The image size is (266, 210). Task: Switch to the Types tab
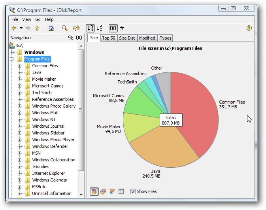point(165,38)
